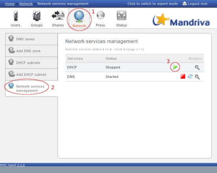Select the DNS service name cell
This screenshot has width=217, height=173.
[71, 77]
